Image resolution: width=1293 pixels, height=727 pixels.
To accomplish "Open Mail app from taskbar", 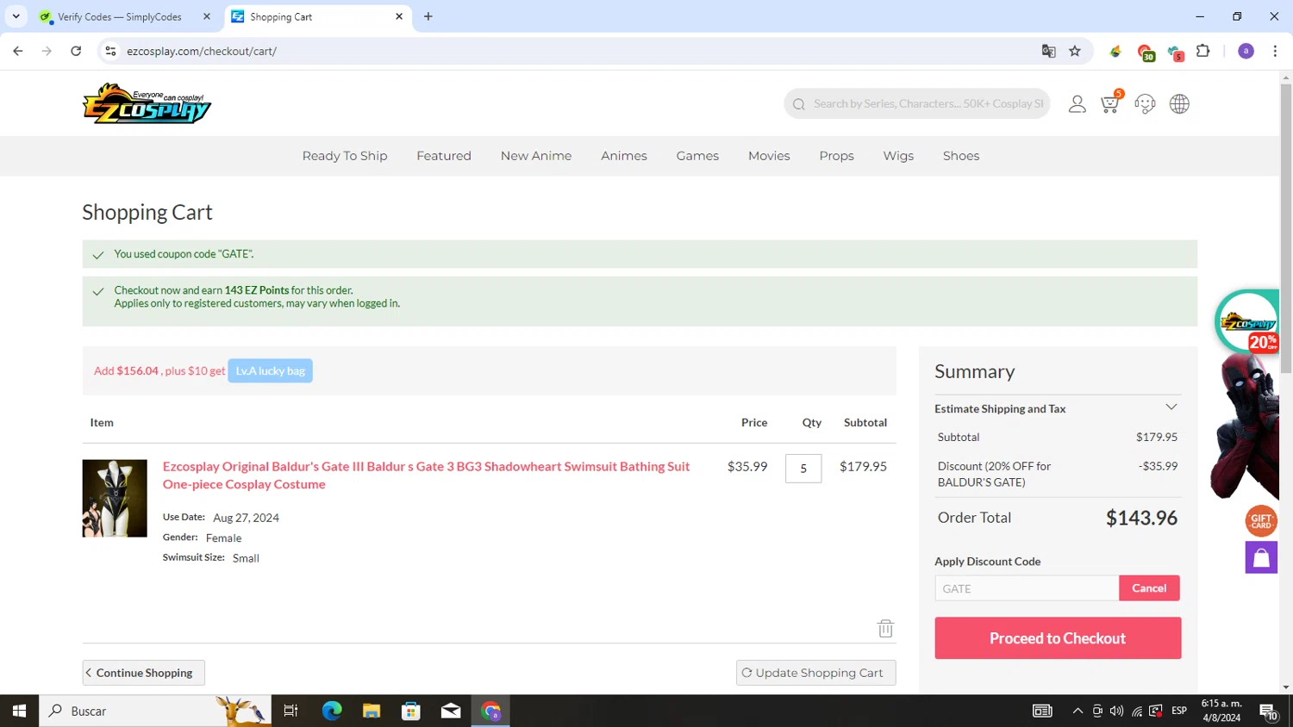I will click(451, 711).
